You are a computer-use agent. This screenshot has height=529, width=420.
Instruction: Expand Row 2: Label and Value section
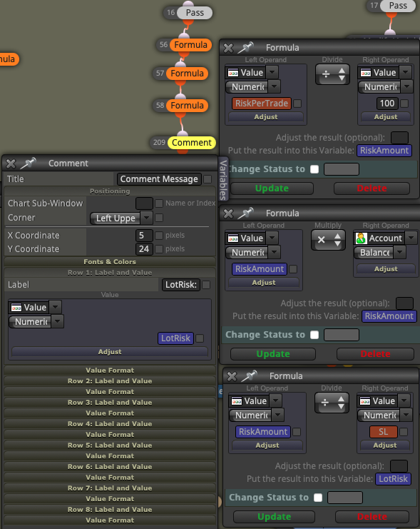pos(110,381)
